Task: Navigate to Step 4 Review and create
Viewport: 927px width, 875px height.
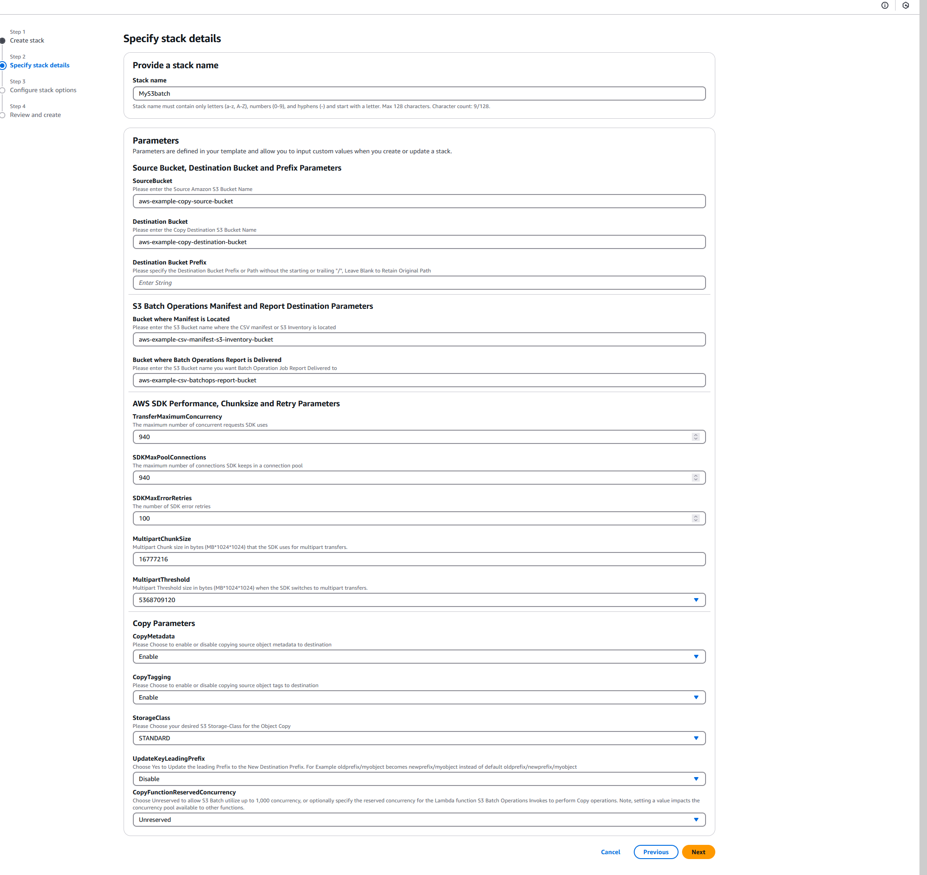Action: [x=35, y=115]
